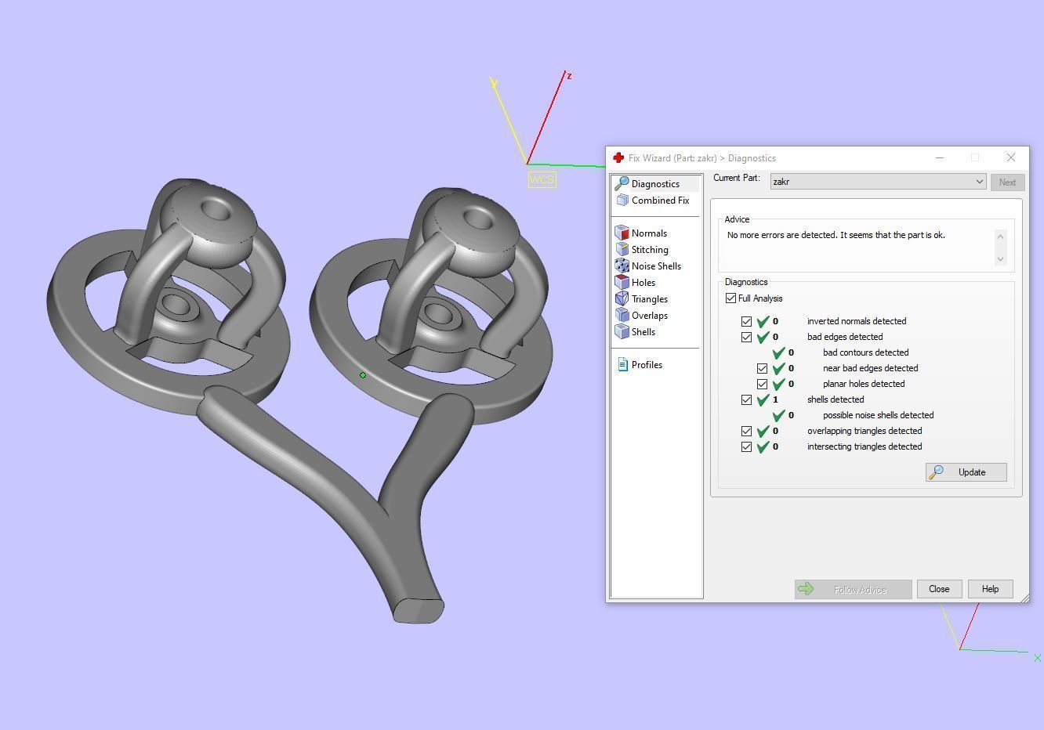Click the green checkmark beside intersecting triangles
This screenshot has height=730, width=1044.
pos(763,446)
